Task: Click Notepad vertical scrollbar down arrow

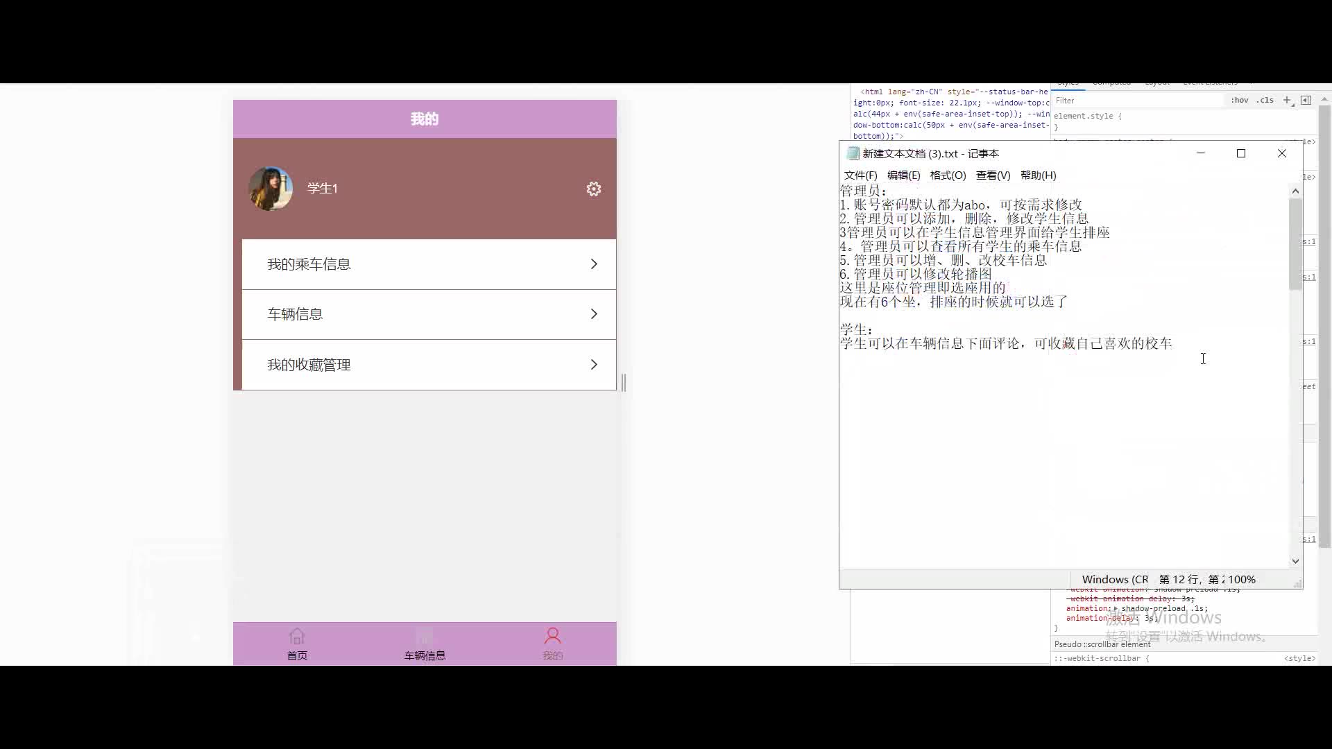Action: point(1295,561)
